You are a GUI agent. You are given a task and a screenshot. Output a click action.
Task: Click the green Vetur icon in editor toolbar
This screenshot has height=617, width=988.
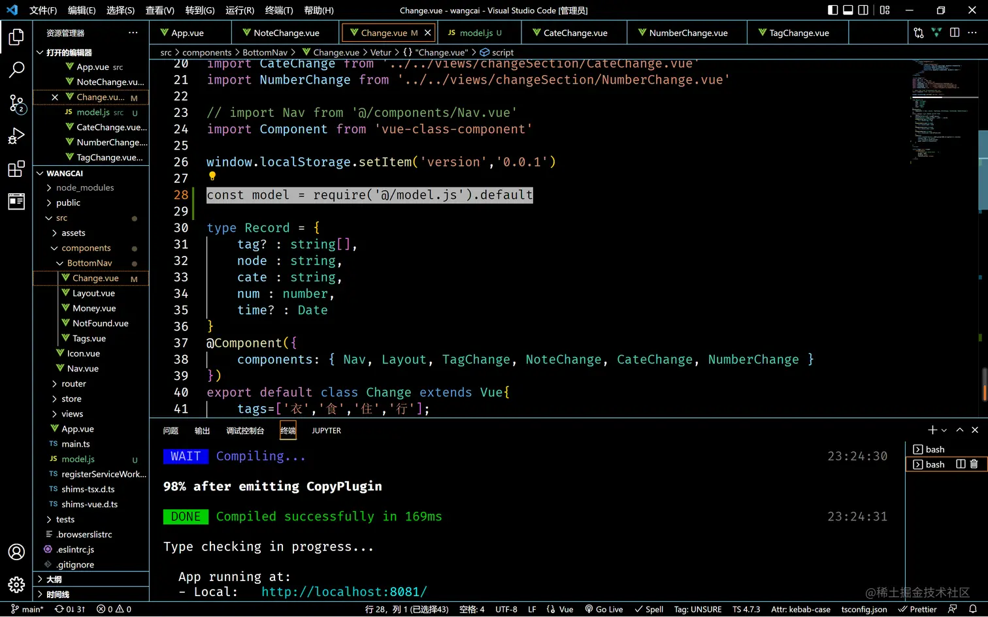(x=936, y=33)
